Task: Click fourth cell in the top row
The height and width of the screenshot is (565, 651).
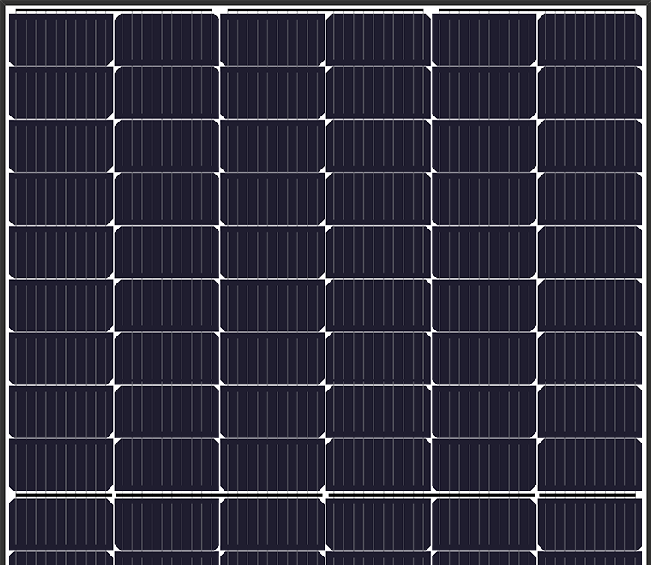Action: click(379, 39)
